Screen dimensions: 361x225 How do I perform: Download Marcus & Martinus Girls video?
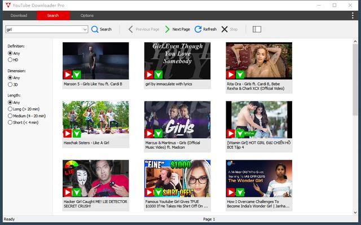158,134
